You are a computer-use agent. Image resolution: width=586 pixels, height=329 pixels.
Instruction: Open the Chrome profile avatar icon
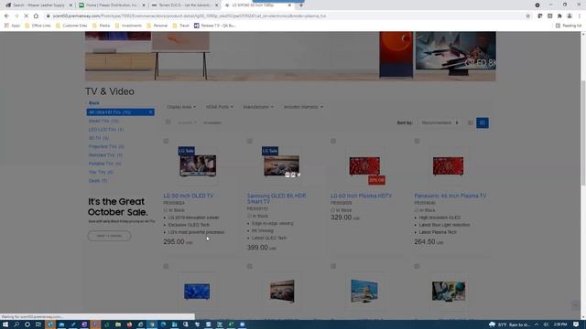pyautogui.click(x=570, y=16)
